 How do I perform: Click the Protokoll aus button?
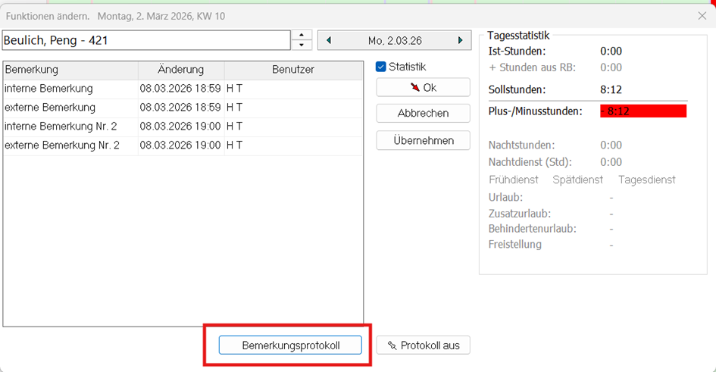(x=423, y=345)
